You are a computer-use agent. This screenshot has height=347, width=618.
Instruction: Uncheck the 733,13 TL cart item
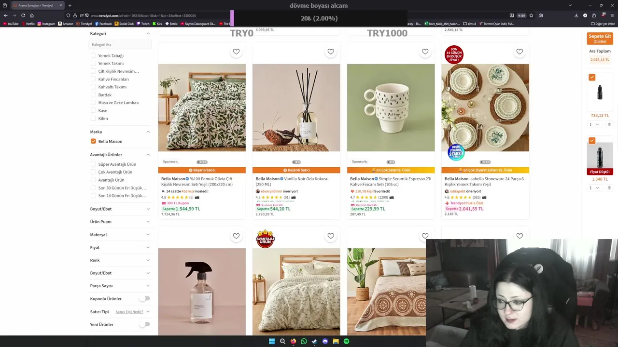[592, 77]
